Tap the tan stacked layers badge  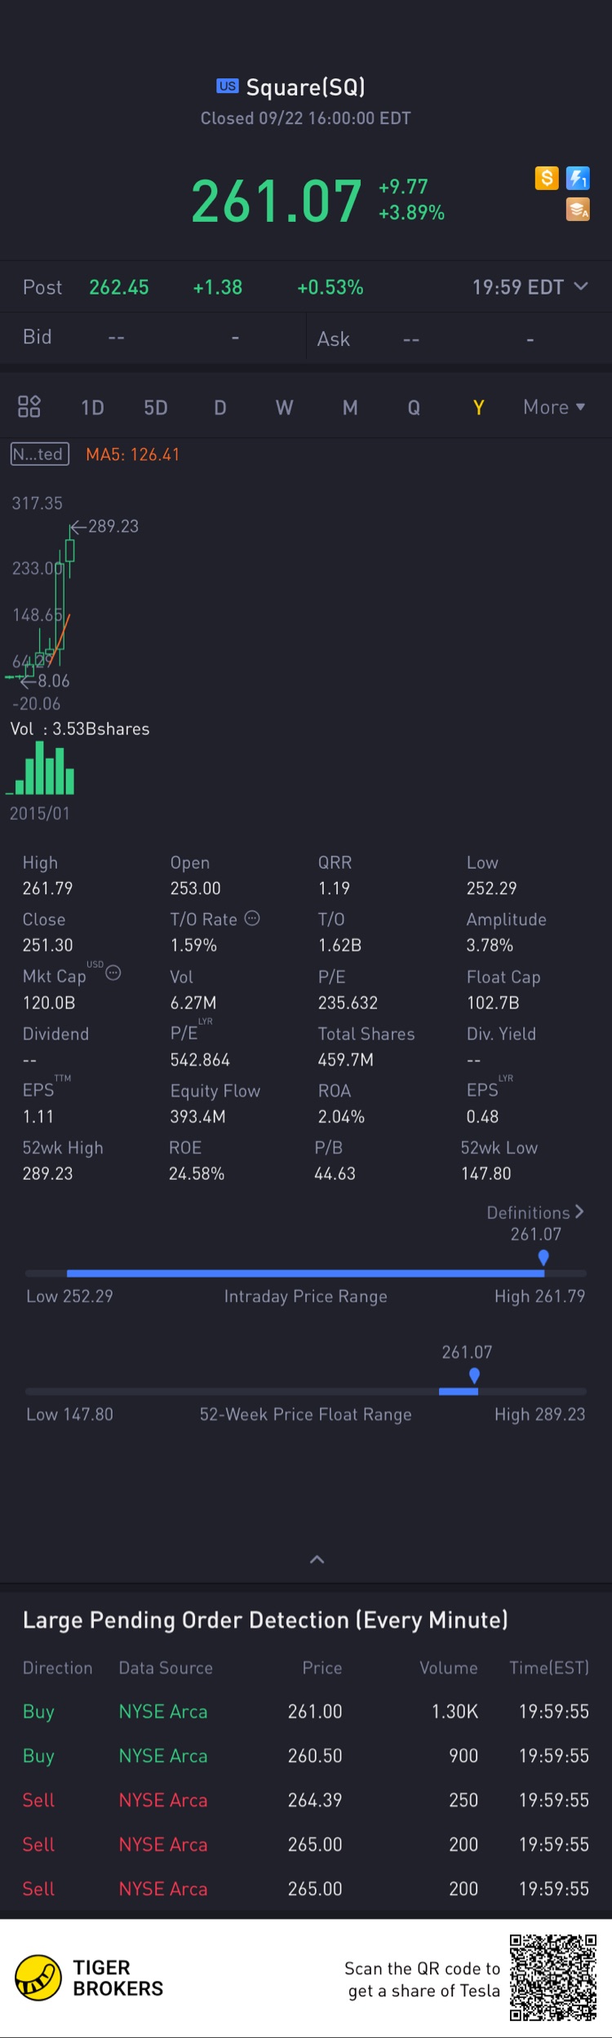coord(578,210)
